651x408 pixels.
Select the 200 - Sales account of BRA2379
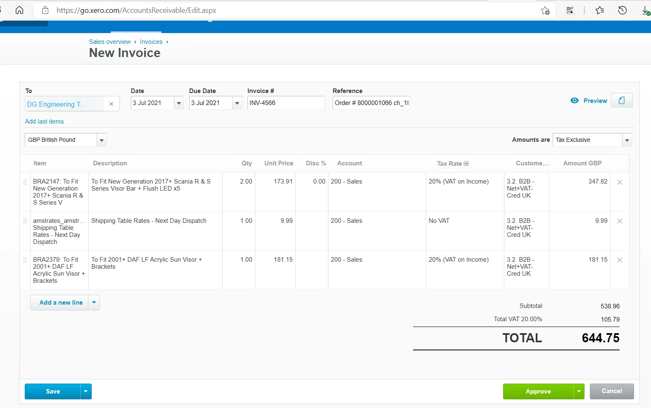point(377,270)
